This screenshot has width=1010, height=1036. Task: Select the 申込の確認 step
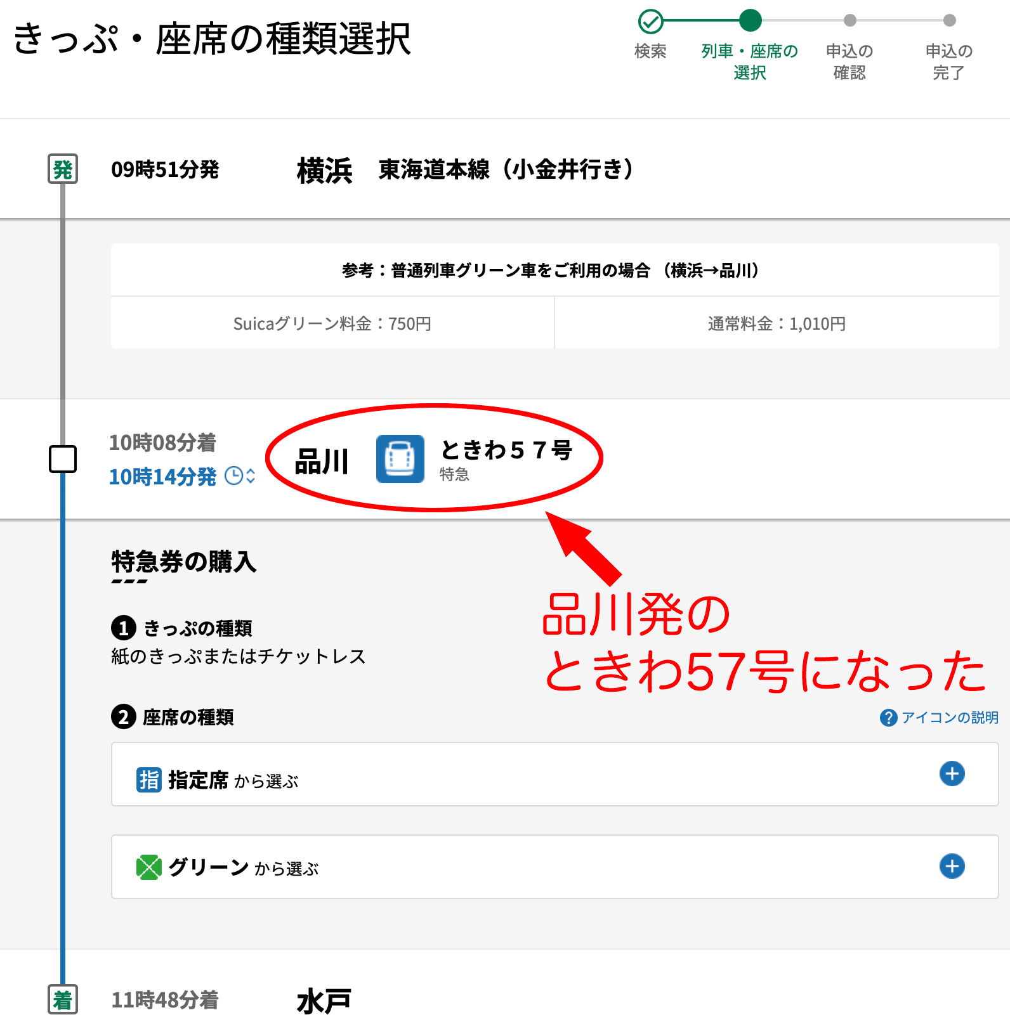tap(849, 21)
